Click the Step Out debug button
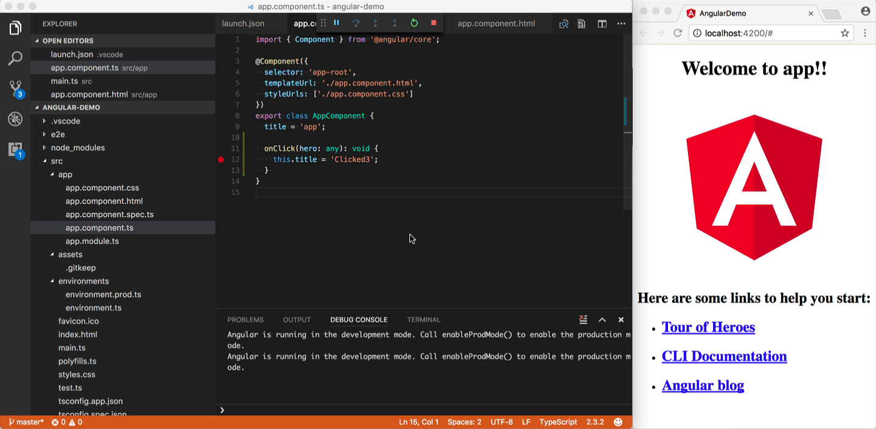The height and width of the screenshot is (429, 876). coord(395,23)
